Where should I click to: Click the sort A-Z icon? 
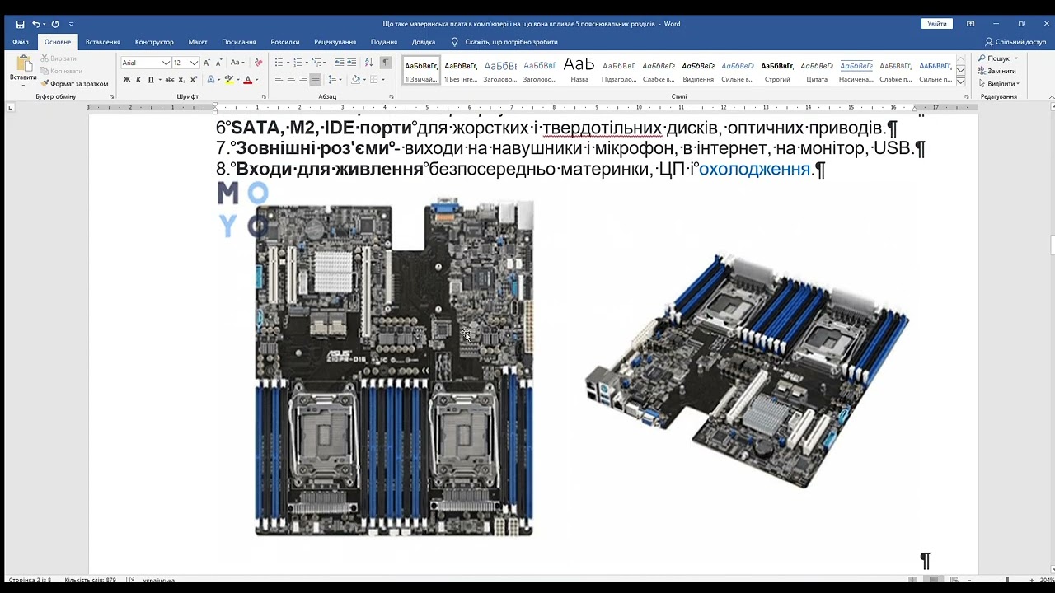pyautogui.click(x=369, y=63)
